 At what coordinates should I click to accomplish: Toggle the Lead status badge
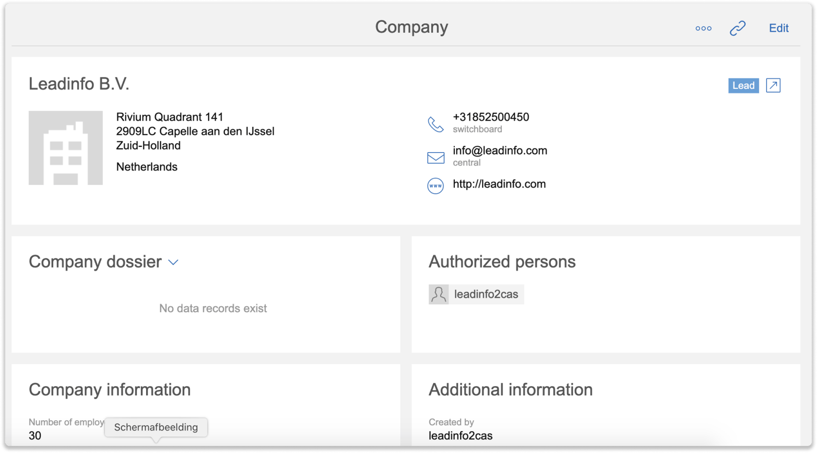point(744,85)
